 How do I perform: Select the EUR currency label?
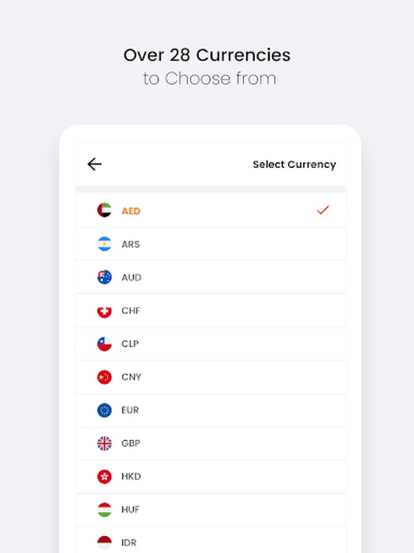point(130,410)
